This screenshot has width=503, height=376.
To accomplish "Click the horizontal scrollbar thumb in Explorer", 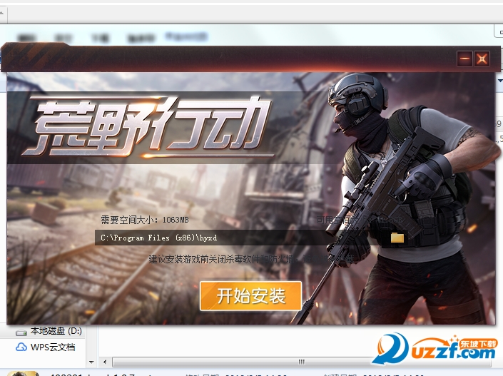I will click(x=302, y=362).
